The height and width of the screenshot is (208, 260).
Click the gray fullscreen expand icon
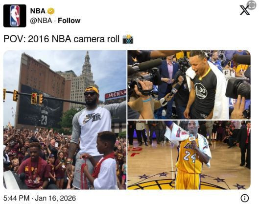pyautogui.click(x=251, y=5)
